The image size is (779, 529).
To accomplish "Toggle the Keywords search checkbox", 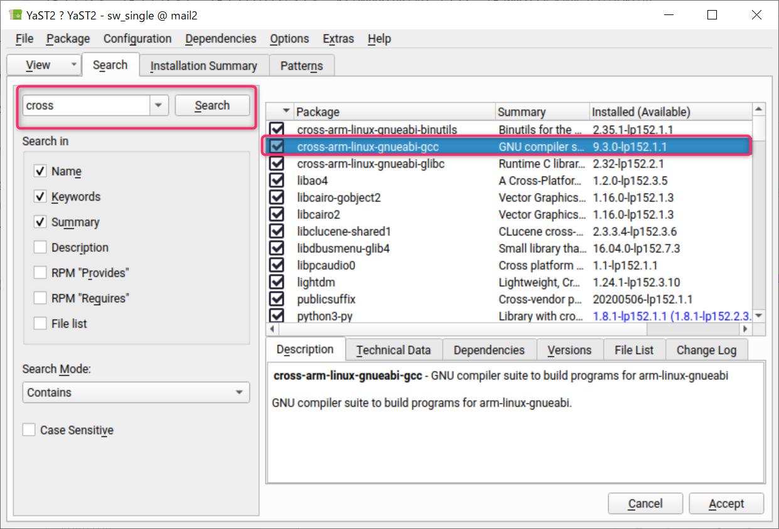I will pyautogui.click(x=40, y=196).
